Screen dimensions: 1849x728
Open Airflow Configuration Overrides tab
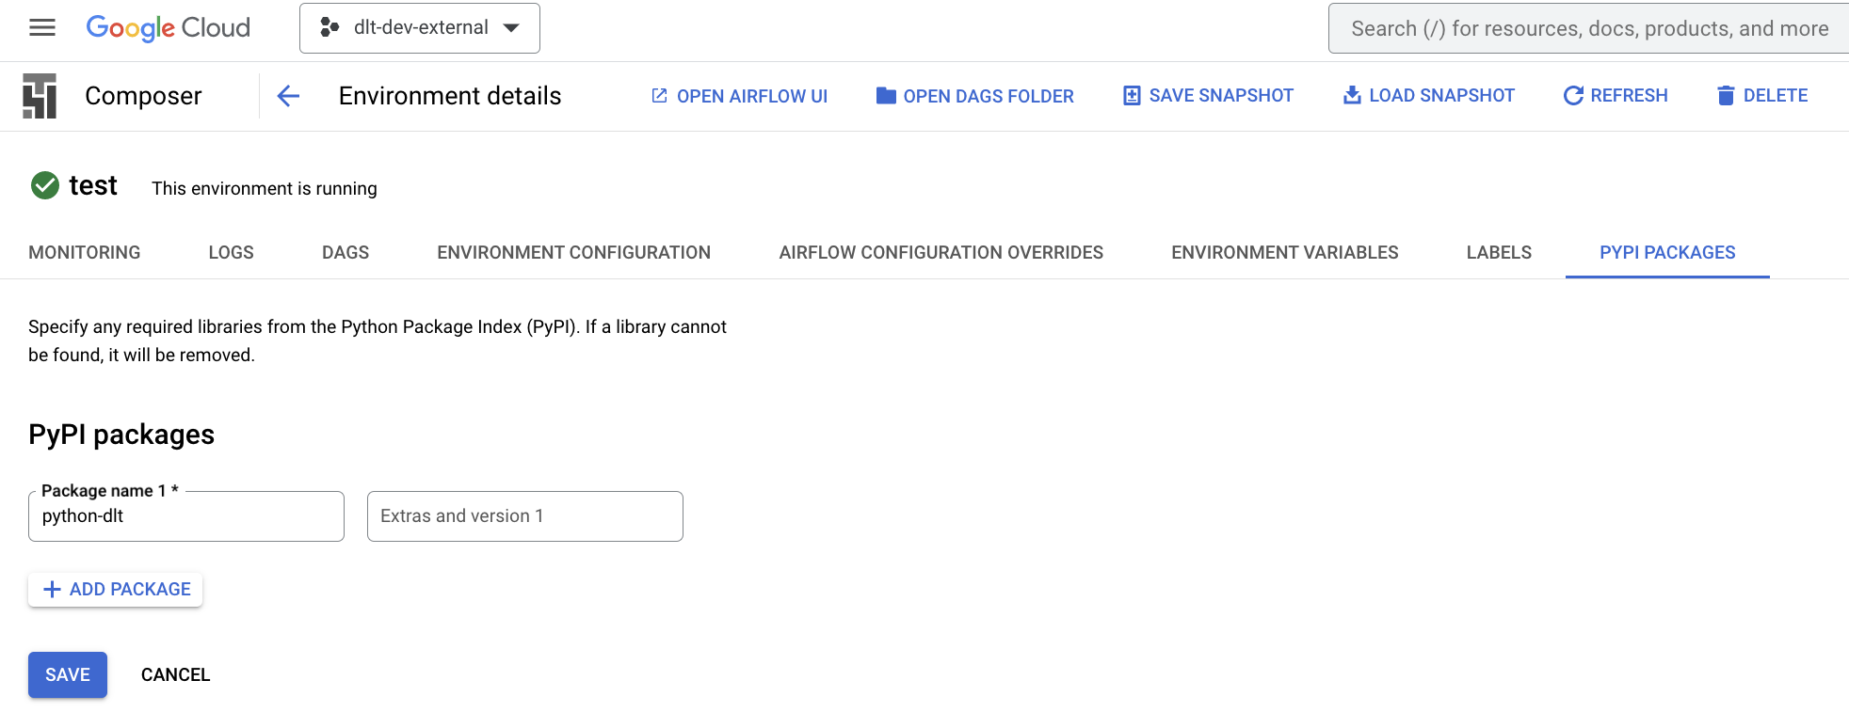click(x=941, y=252)
